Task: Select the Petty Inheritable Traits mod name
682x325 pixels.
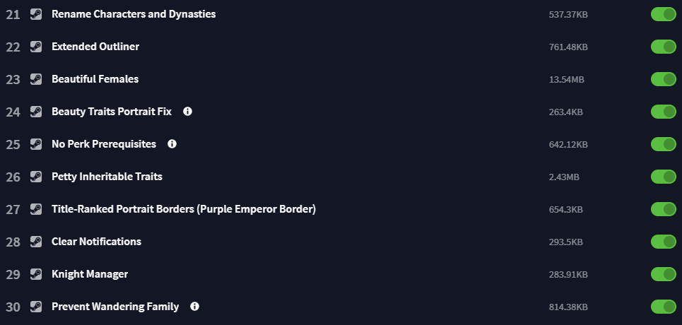Action: [x=107, y=177]
